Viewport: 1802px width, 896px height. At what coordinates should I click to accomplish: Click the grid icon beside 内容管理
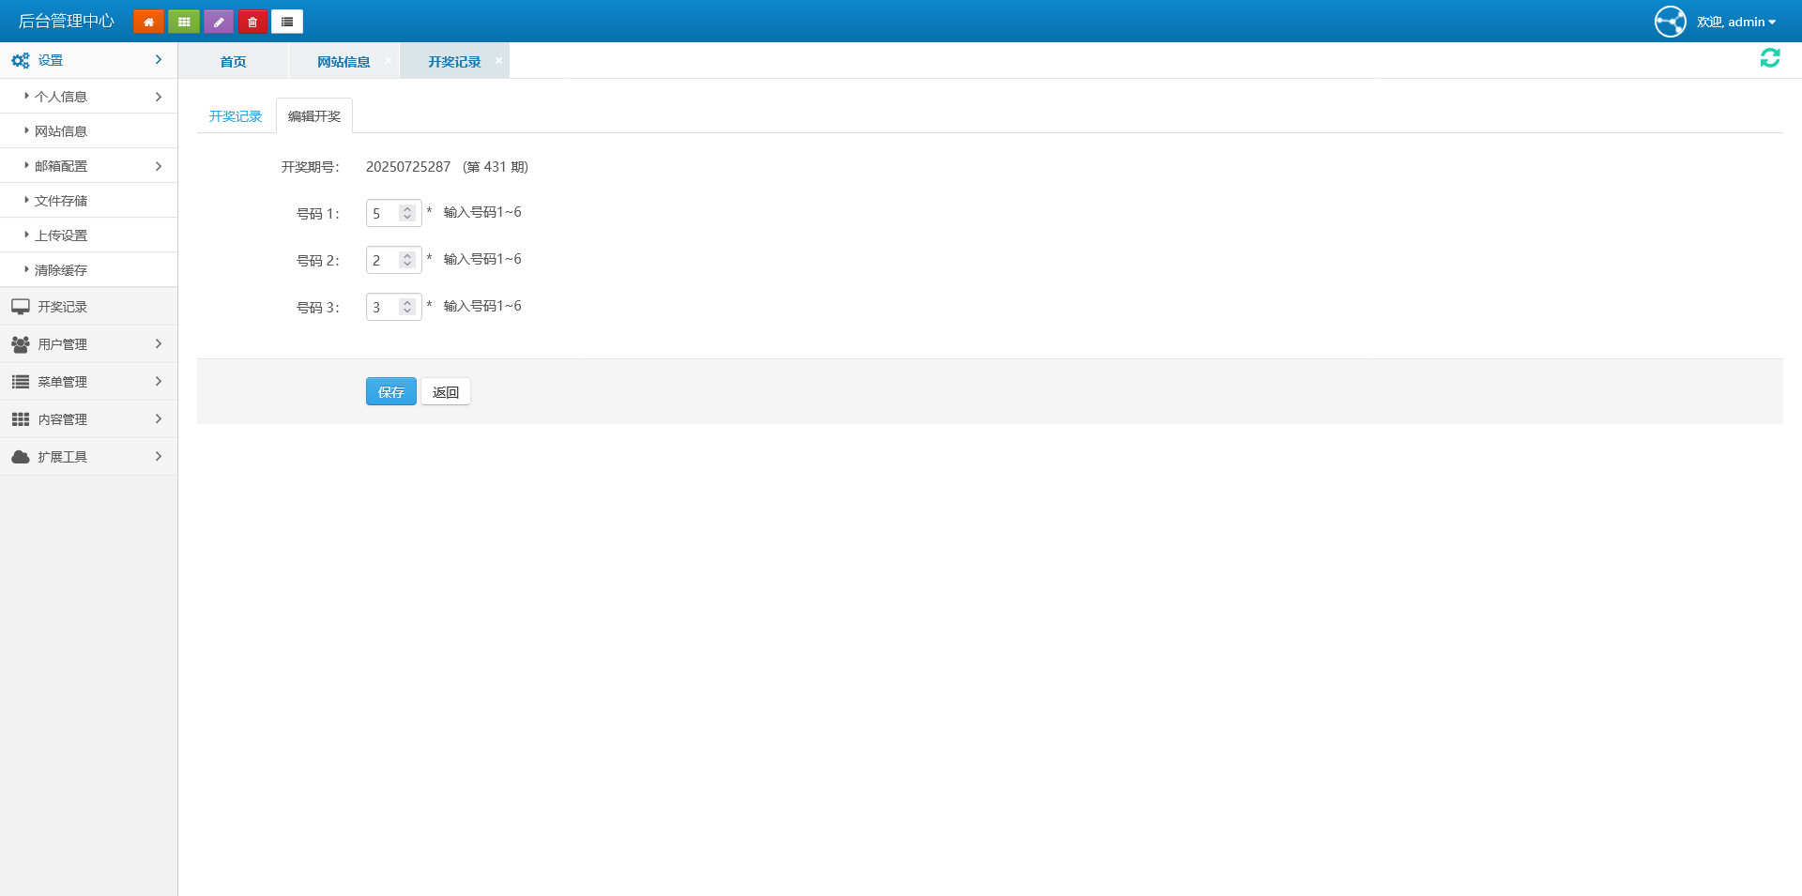(x=21, y=419)
